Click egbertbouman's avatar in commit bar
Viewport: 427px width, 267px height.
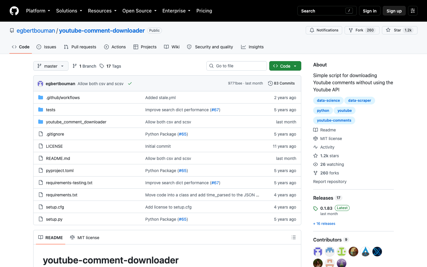point(40,84)
